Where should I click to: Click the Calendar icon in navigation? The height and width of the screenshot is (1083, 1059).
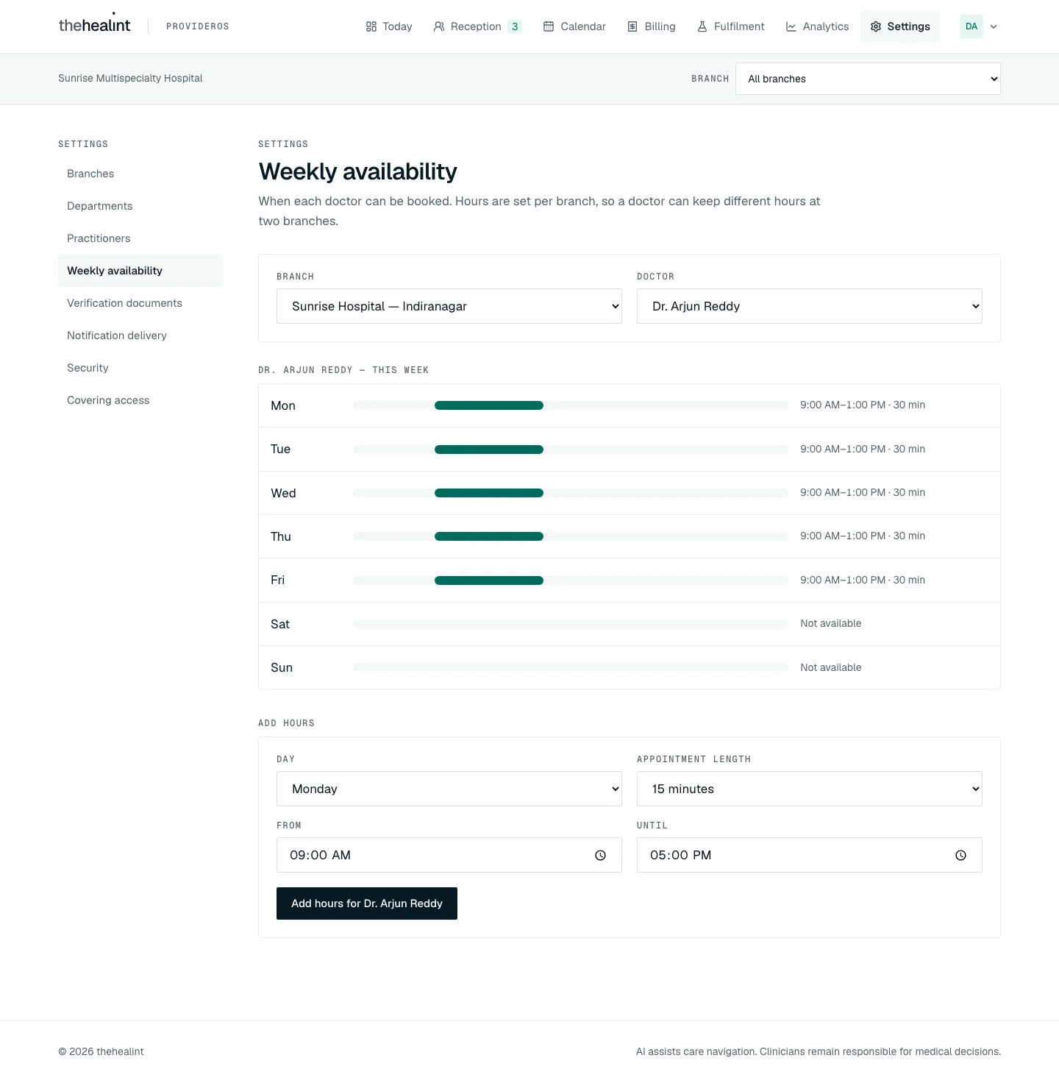pos(549,26)
